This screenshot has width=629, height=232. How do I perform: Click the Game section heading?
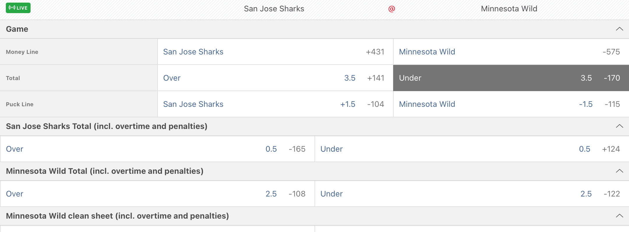(x=17, y=29)
